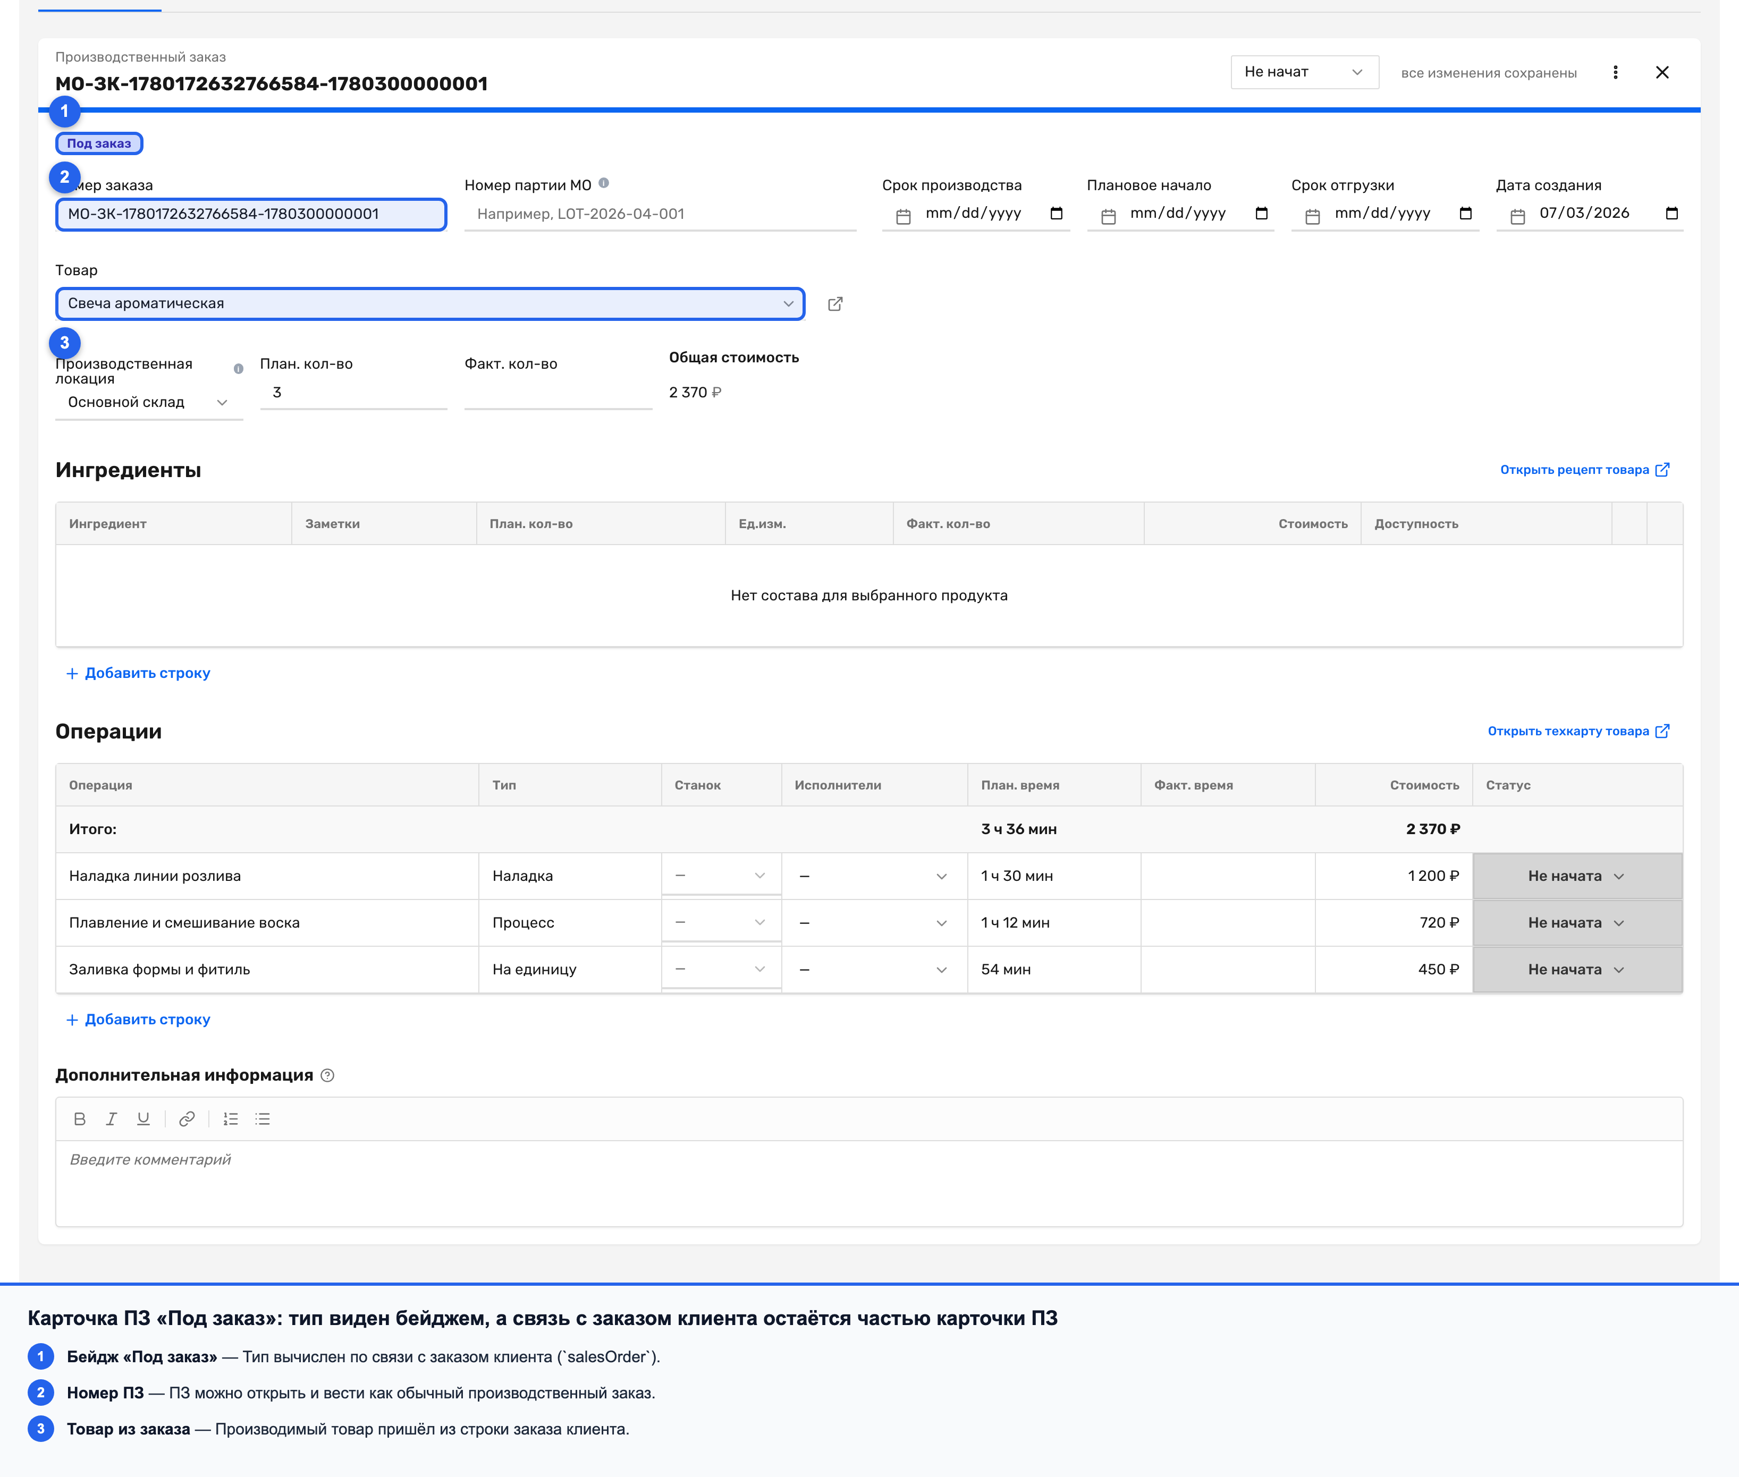Open Станок dropdown for Наладка линии розлива

(x=721, y=876)
